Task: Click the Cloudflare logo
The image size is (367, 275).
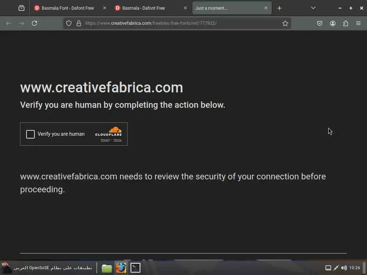Action: point(109,131)
